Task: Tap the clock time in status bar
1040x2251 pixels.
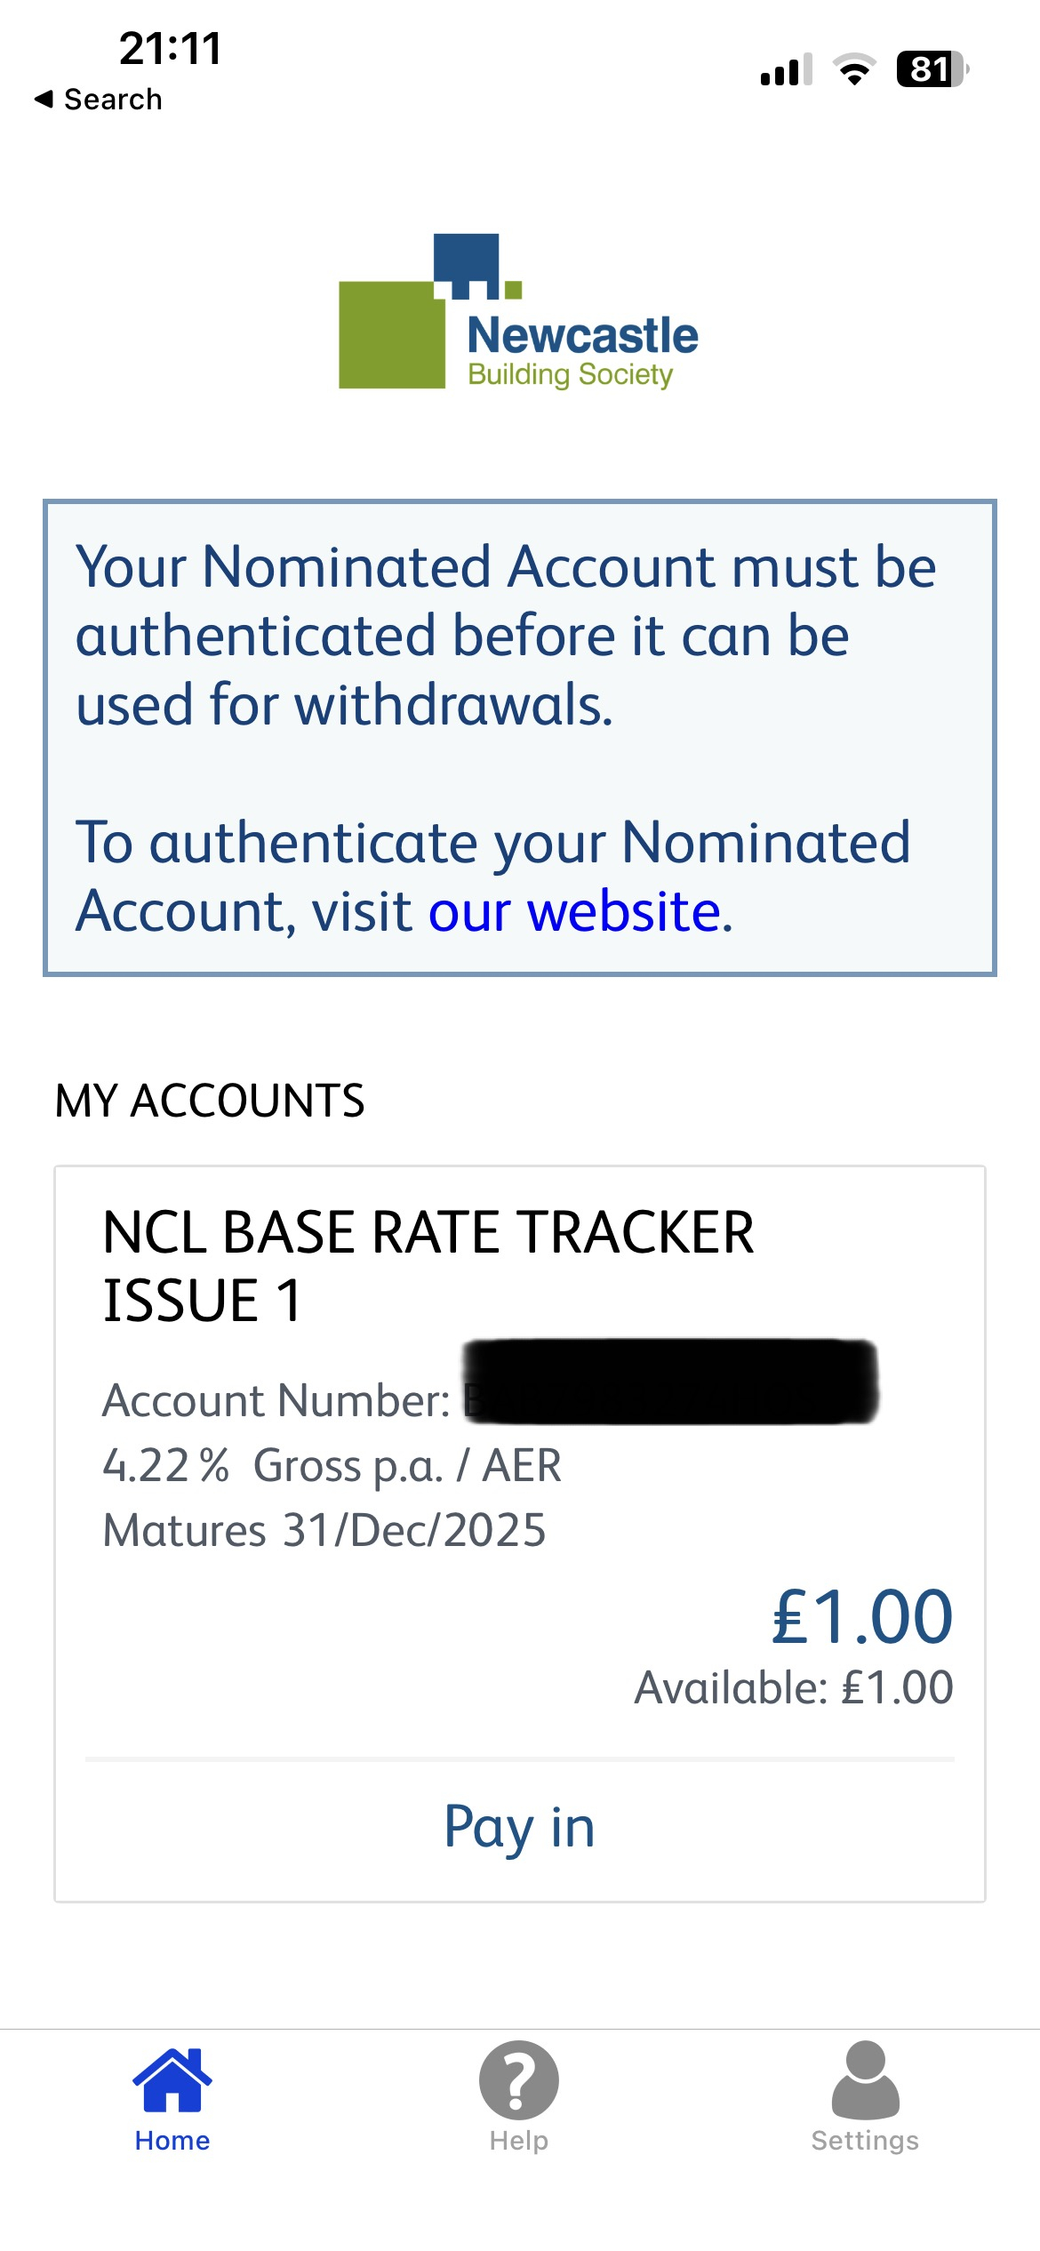Action: point(170,48)
